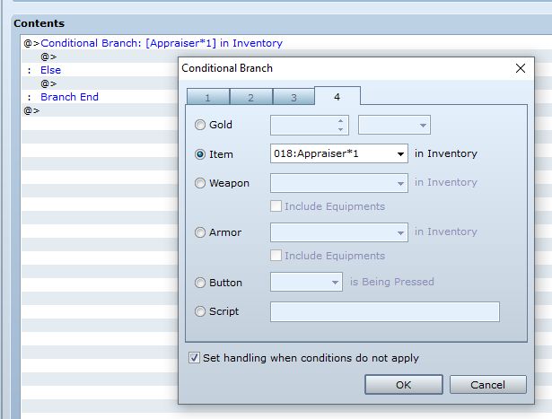
Task: Click OK to confirm the branch
Action: [x=403, y=384]
